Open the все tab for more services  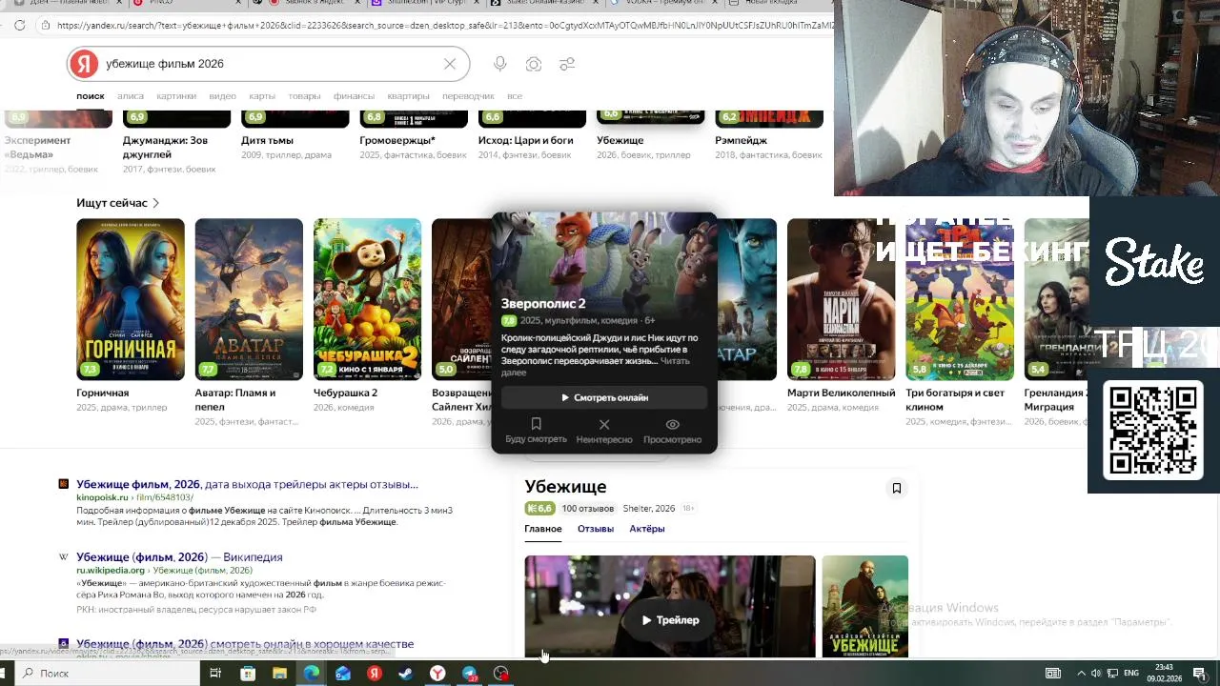515,96
